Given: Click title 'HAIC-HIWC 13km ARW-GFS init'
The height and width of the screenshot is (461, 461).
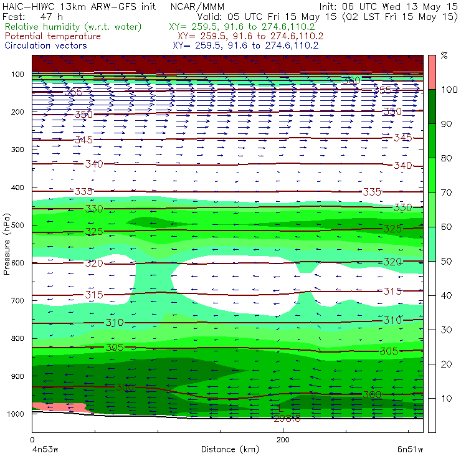Looking at the screenshot, I should click(79, 6).
